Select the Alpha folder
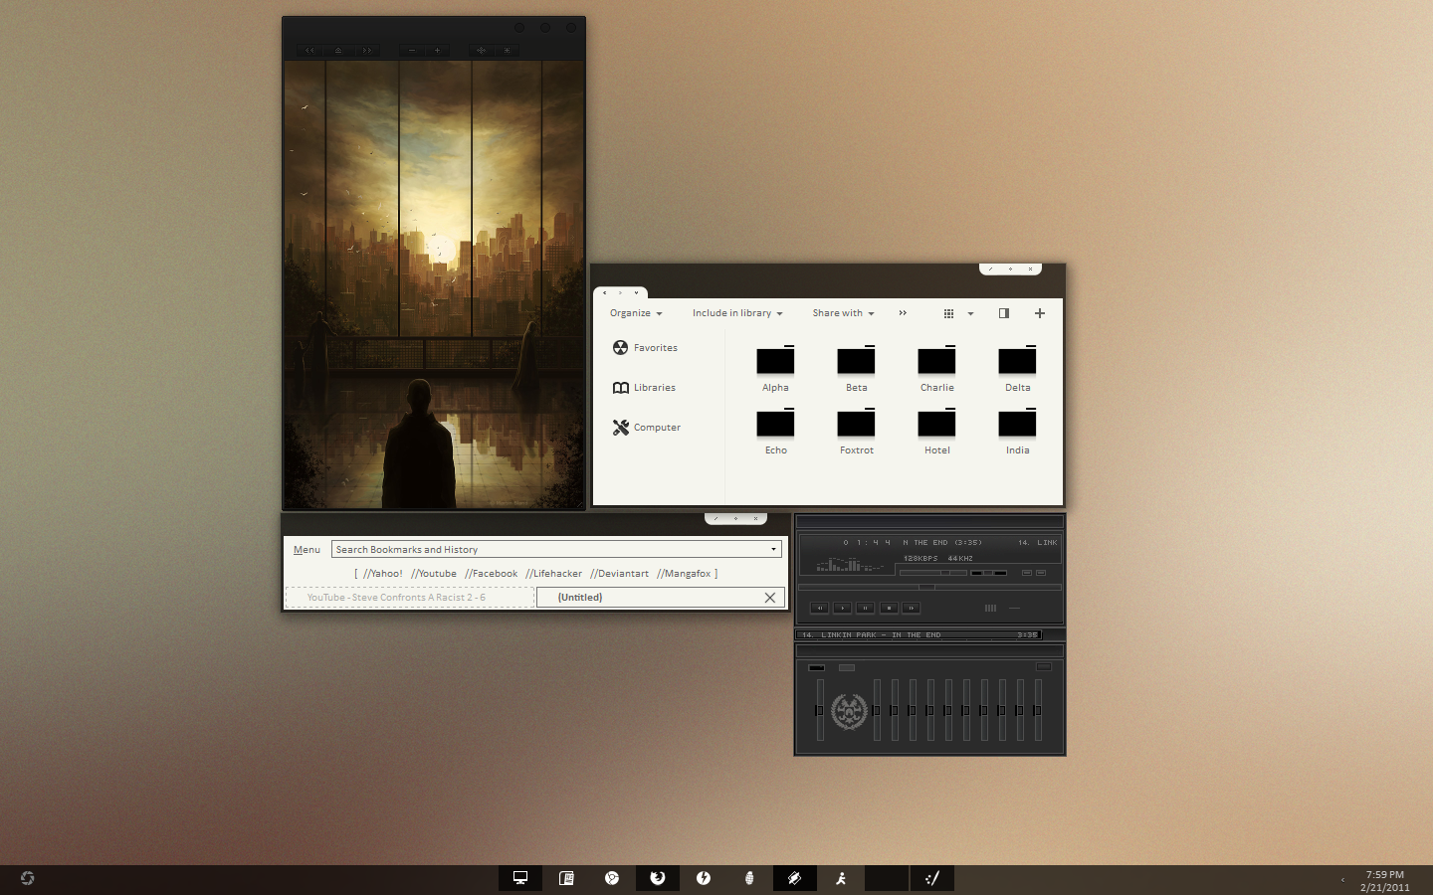Viewport: 1433px width, 895px height. pyautogui.click(x=775, y=369)
